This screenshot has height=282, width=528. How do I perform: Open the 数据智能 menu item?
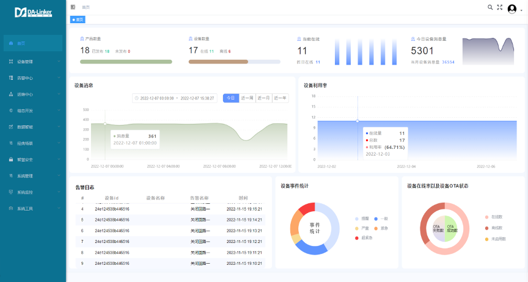(25, 127)
